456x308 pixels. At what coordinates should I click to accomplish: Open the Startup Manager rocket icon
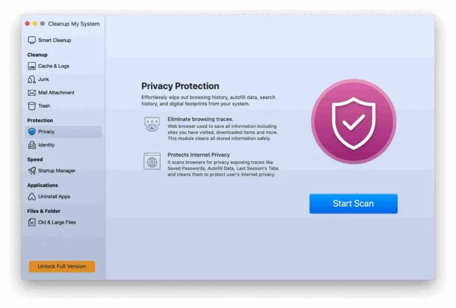tap(32, 171)
